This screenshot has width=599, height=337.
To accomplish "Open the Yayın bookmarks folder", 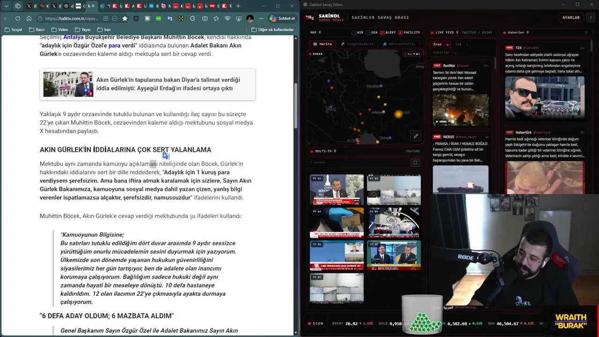I will pyautogui.click(x=82, y=29).
